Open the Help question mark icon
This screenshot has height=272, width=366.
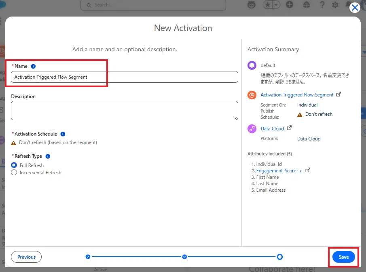tap(322, 5)
